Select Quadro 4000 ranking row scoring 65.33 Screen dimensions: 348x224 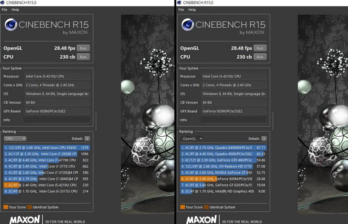[x=223, y=154]
